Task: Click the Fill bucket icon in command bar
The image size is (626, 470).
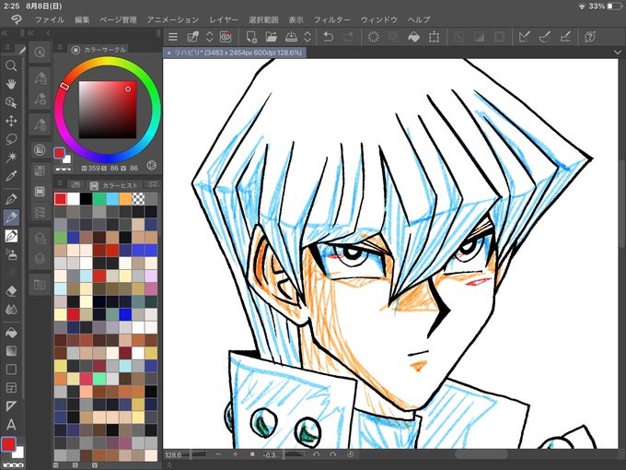Action: (x=413, y=37)
